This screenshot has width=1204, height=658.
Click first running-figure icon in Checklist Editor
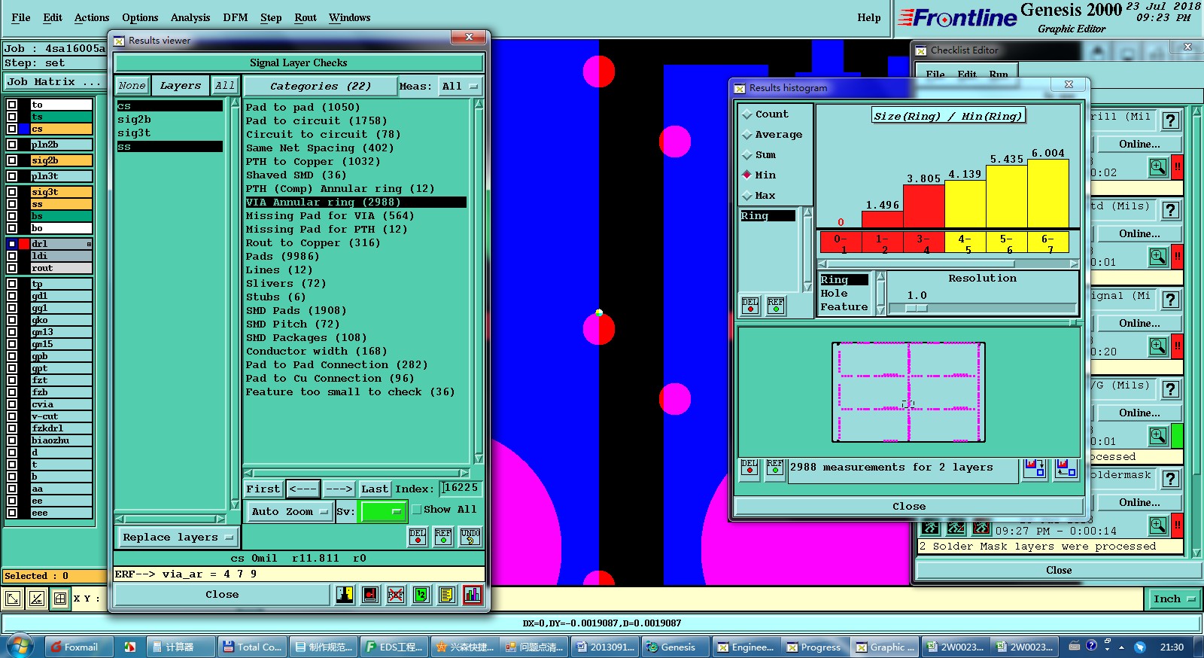coord(931,528)
